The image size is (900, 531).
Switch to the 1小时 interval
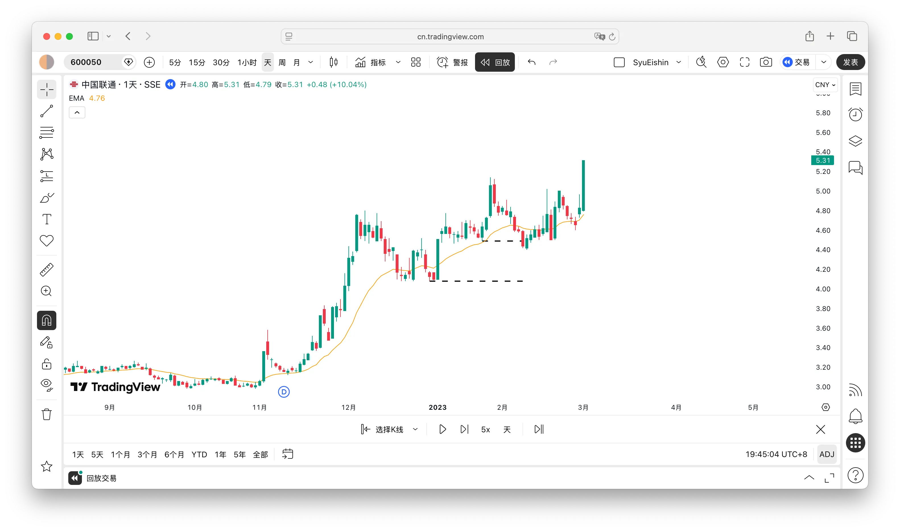tap(247, 62)
